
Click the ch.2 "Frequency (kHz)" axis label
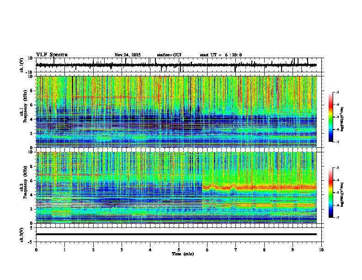pyautogui.click(x=25, y=182)
